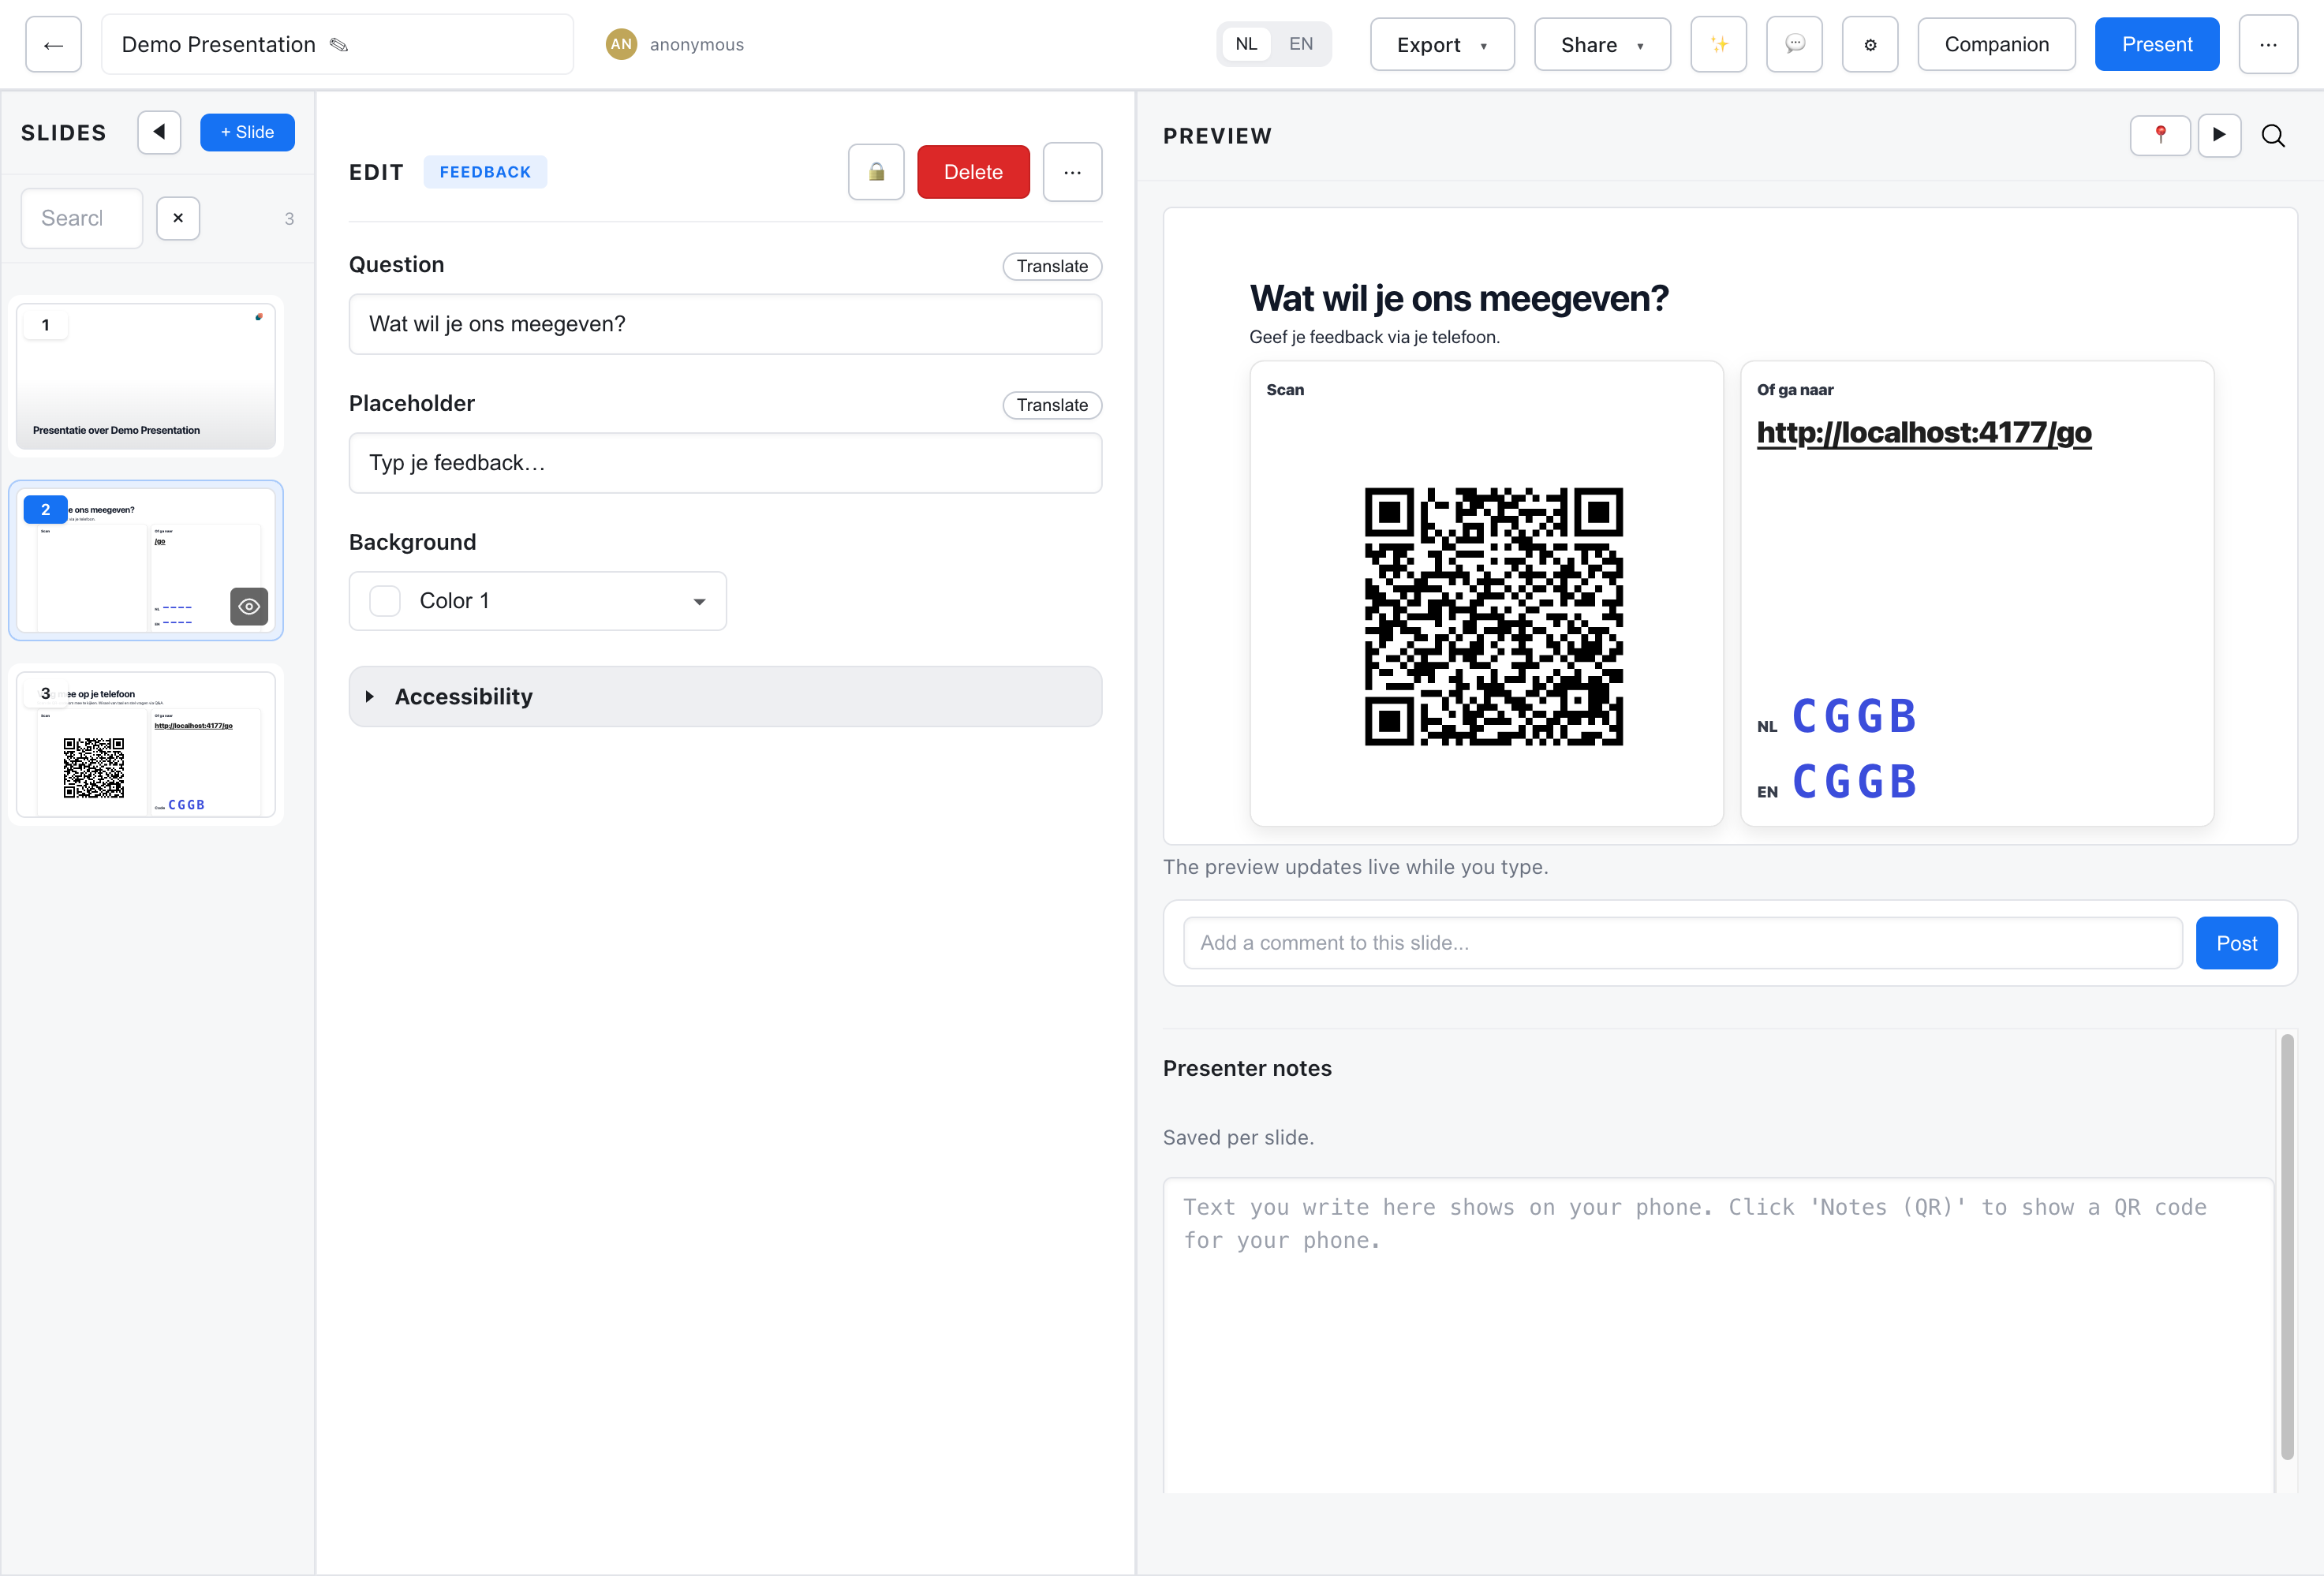This screenshot has width=2324, height=1576.
Task: Select slide 1 thumbnail
Action: pos(146,376)
